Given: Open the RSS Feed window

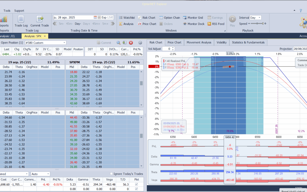Looking at the screenshot, I should pyautogui.click(x=216, y=24).
